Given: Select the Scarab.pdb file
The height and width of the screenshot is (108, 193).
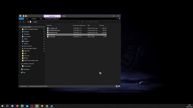Looking at the screenshot, I should point(77,37).
